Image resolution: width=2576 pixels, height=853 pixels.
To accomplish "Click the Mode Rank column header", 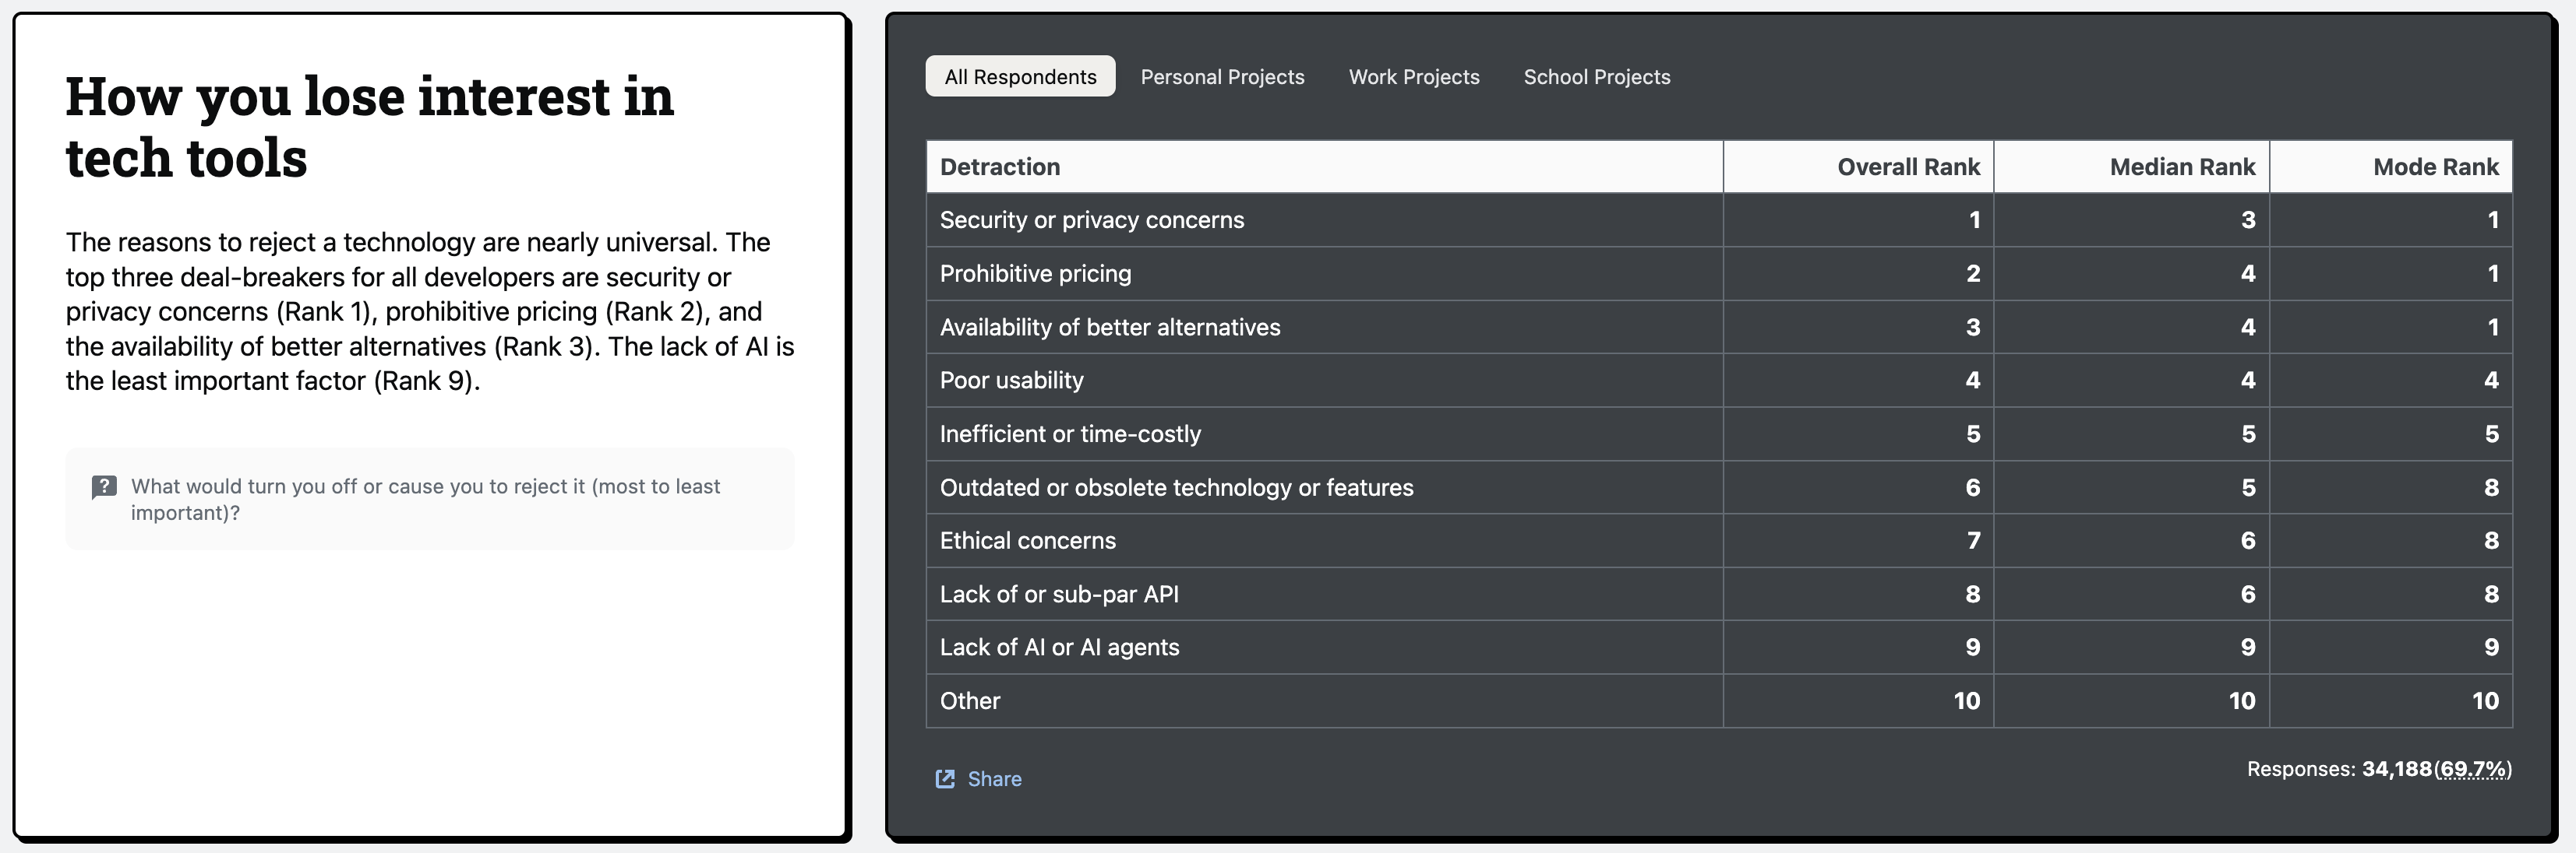I will pos(2435,167).
